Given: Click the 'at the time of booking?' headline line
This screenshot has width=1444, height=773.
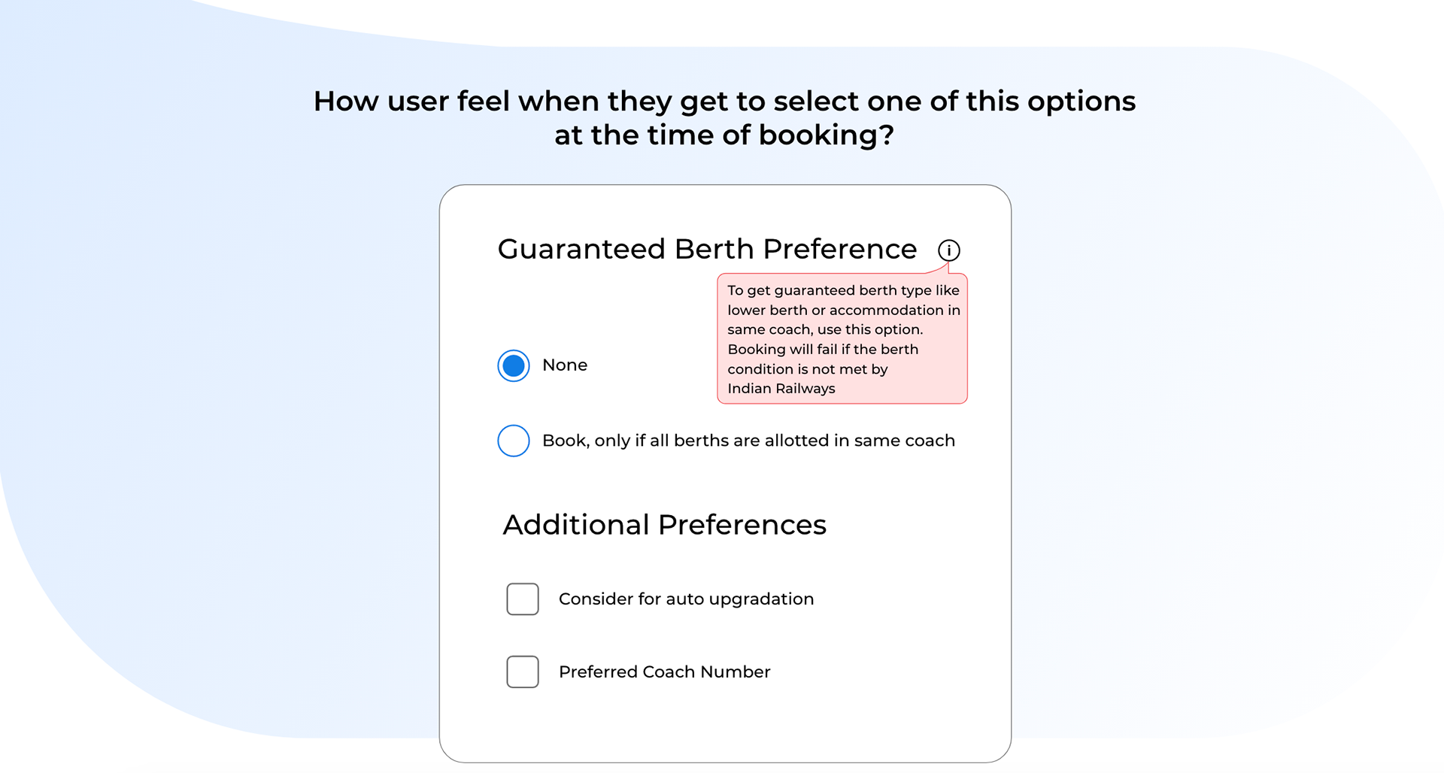Looking at the screenshot, I should coord(724,135).
